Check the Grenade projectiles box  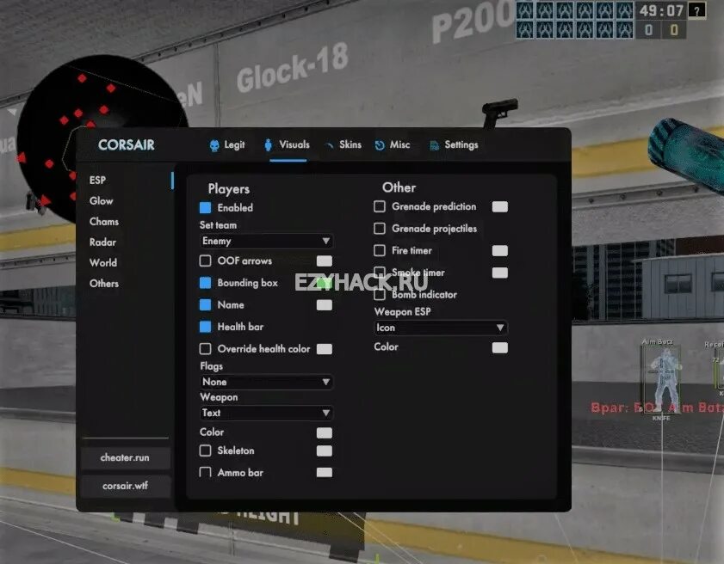pos(380,229)
